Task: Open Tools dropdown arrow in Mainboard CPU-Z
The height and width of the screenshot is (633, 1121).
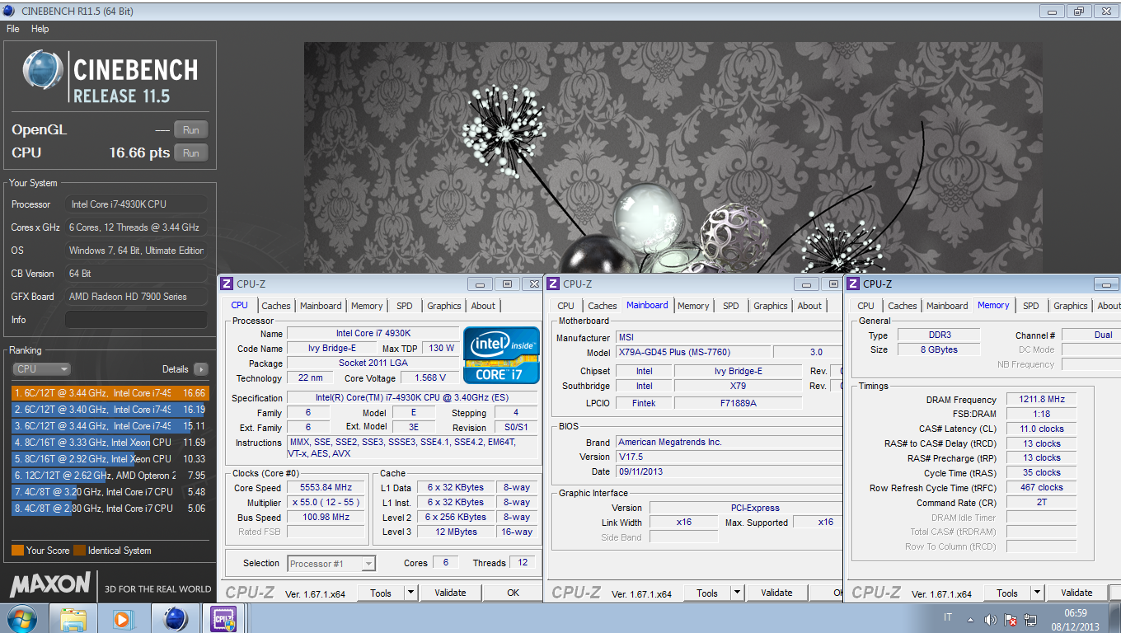Action: click(x=738, y=593)
